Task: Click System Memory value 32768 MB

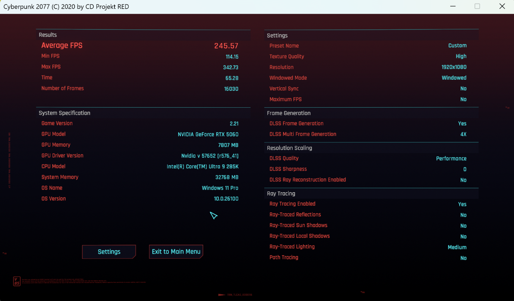Action: [227, 178]
